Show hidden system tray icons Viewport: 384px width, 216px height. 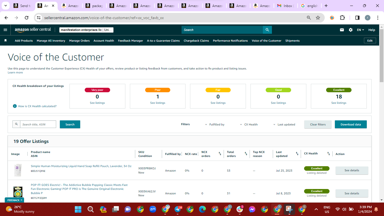click(316, 209)
